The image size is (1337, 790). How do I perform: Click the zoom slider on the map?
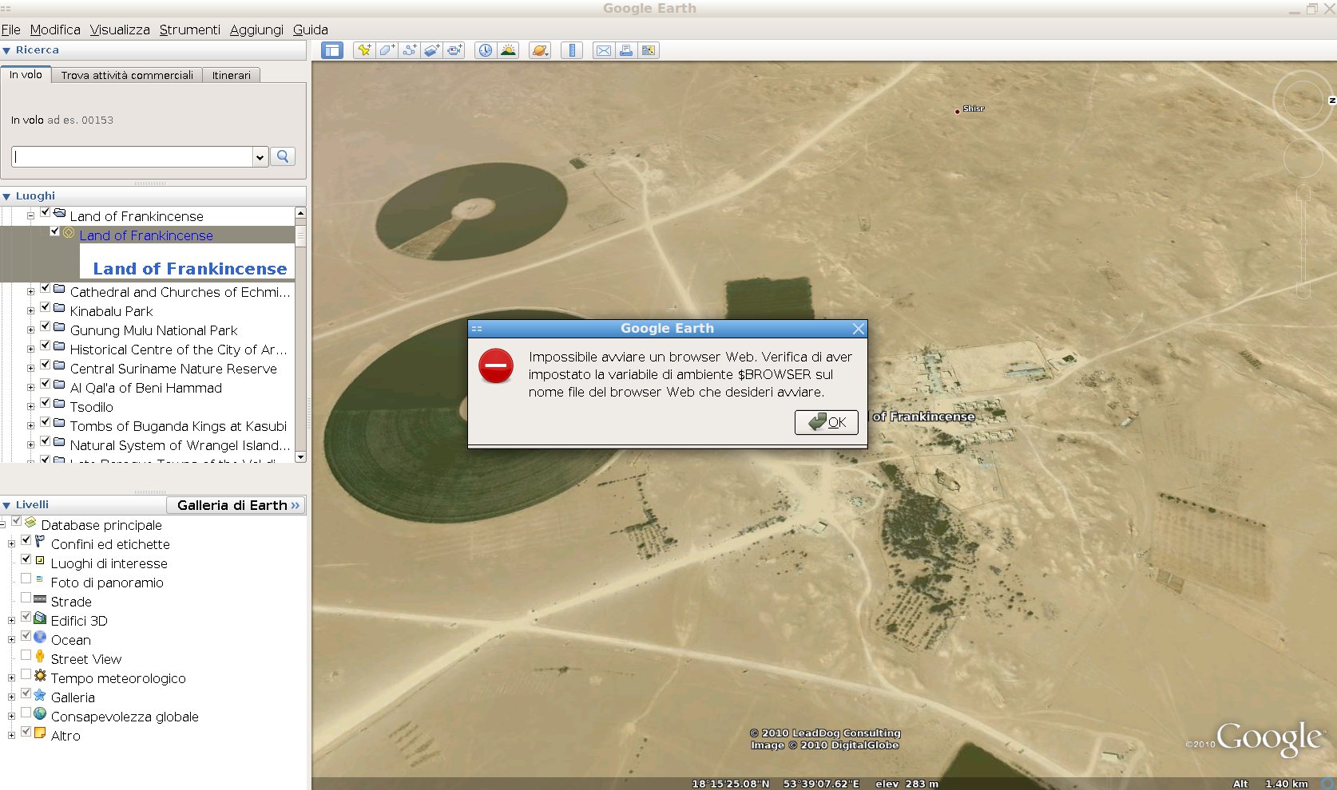(1303, 241)
